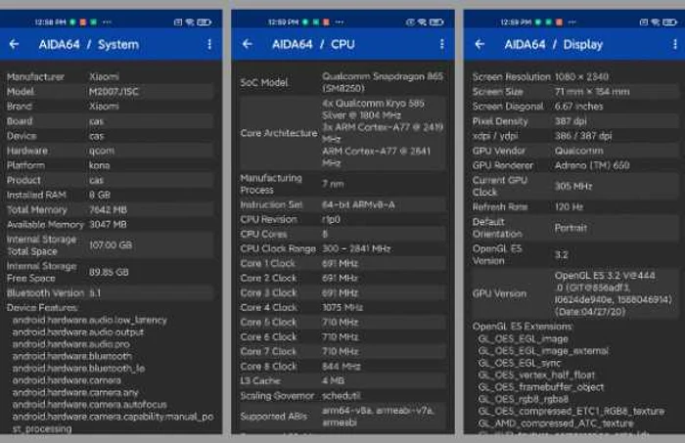Image resolution: width=685 pixels, height=443 pixels.
Task: Tap battery icon in CPU screen status bar
Action: click(436, 22)
